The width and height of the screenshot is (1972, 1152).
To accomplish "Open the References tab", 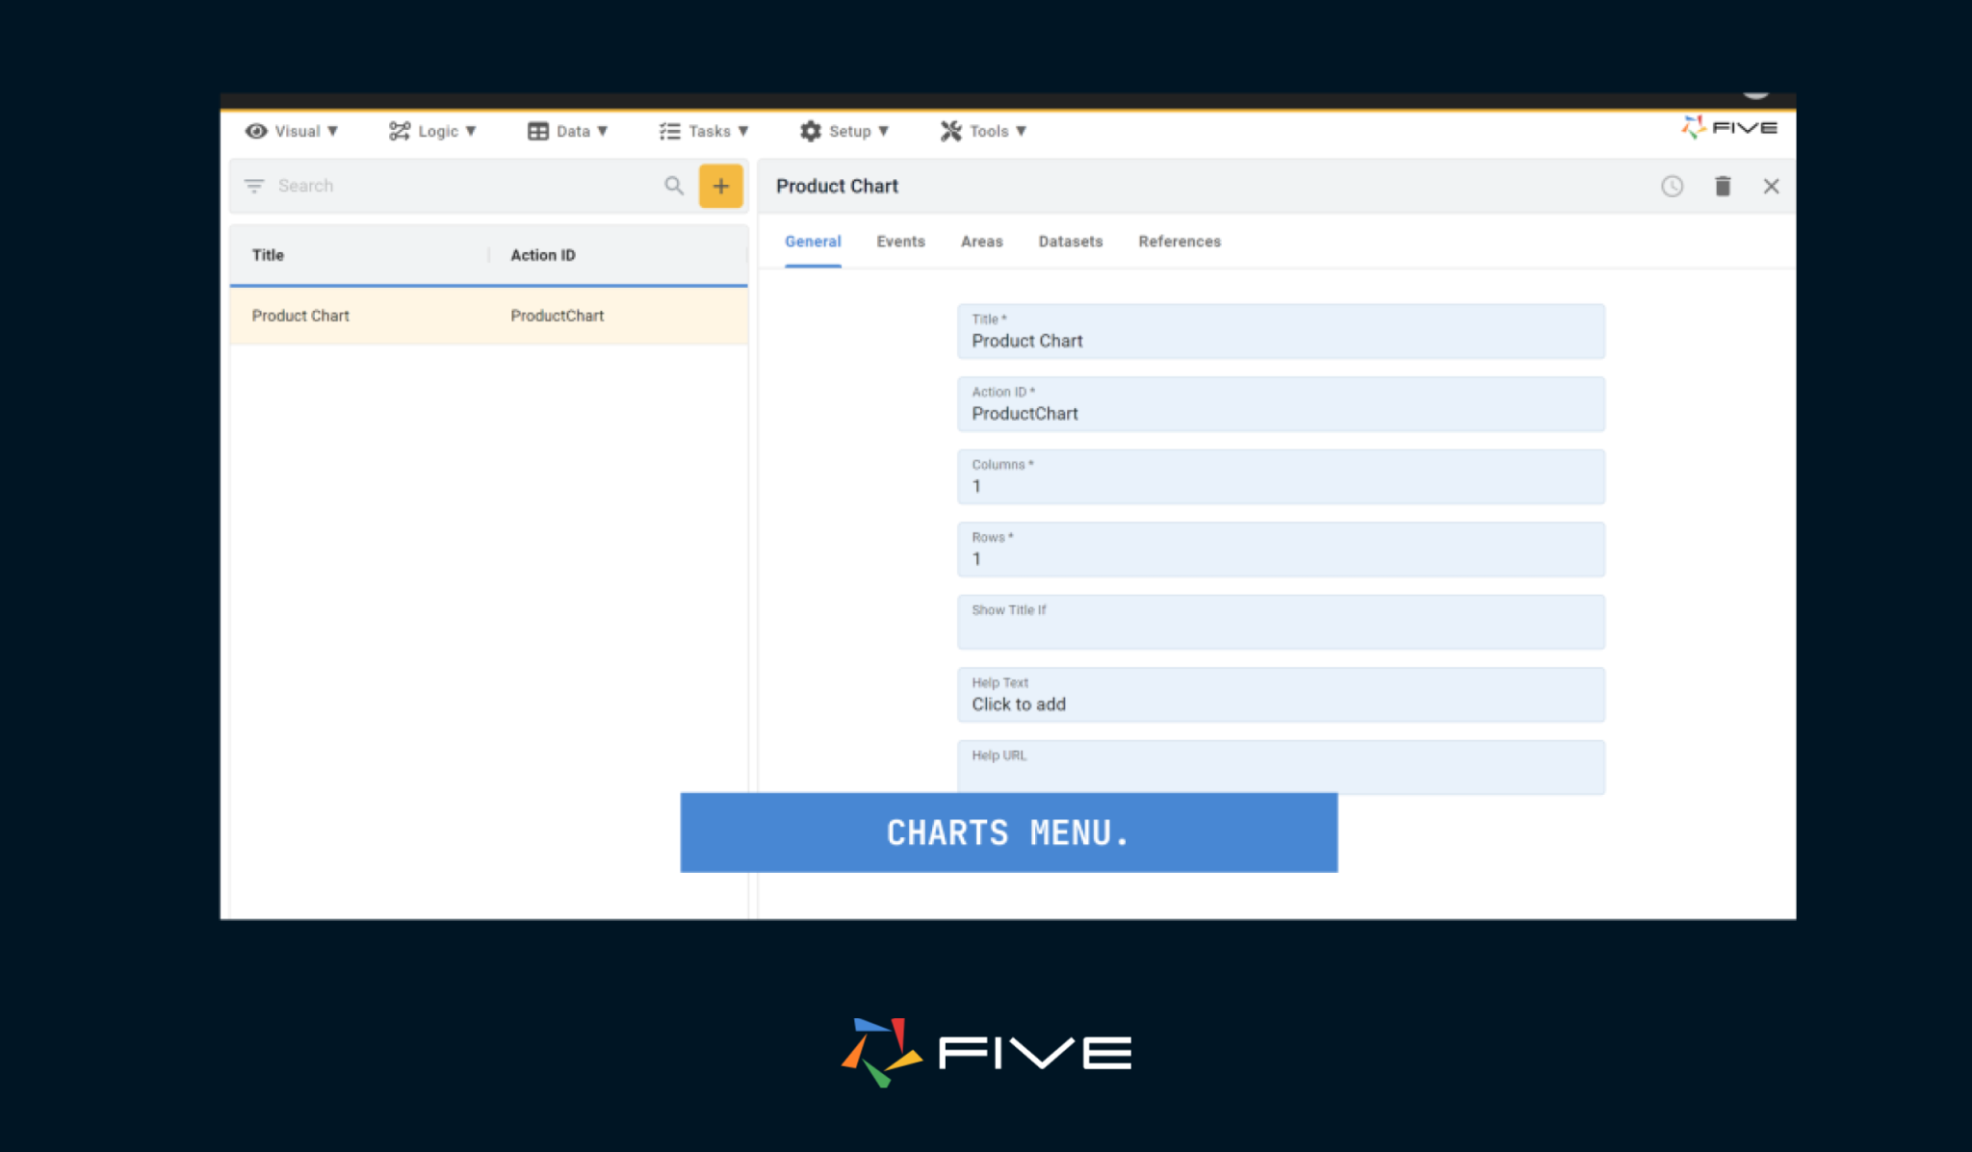I will pyautogui.click(x=1179, y=242).
